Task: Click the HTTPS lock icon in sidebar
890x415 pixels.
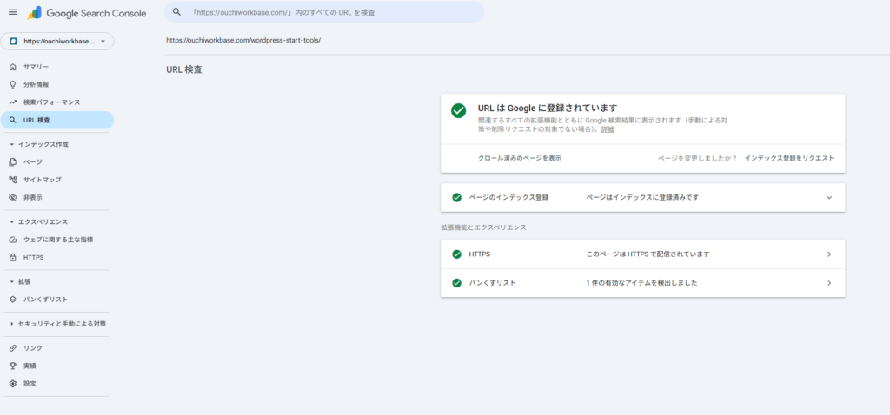Action: tap(13, 257)
